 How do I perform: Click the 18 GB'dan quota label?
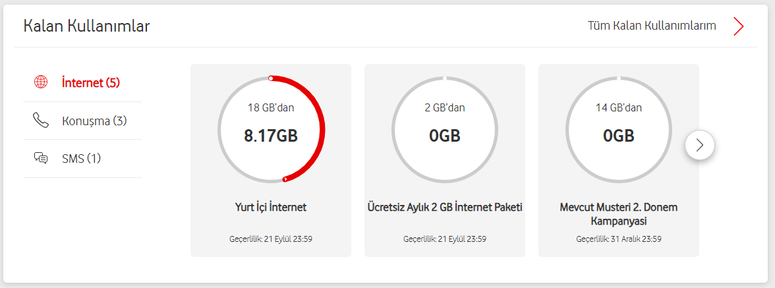[271, 108]
